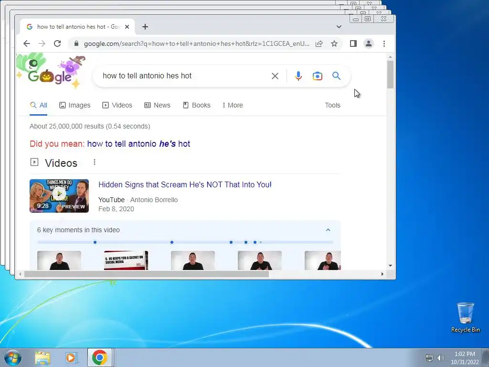The width and height of the screenshot is (489, 367).
Task: Switch to Images results tab
Action: [75, 105]
